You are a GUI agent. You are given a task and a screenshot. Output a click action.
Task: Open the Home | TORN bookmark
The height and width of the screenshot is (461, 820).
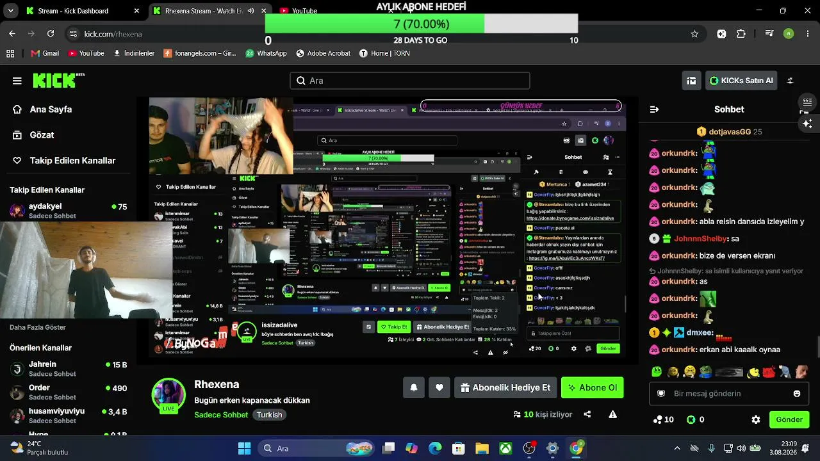[384, 53]
